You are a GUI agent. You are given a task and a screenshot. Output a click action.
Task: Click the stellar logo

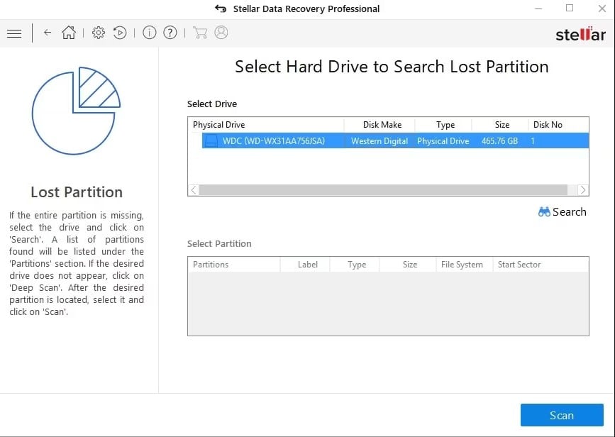click(580, 33)
